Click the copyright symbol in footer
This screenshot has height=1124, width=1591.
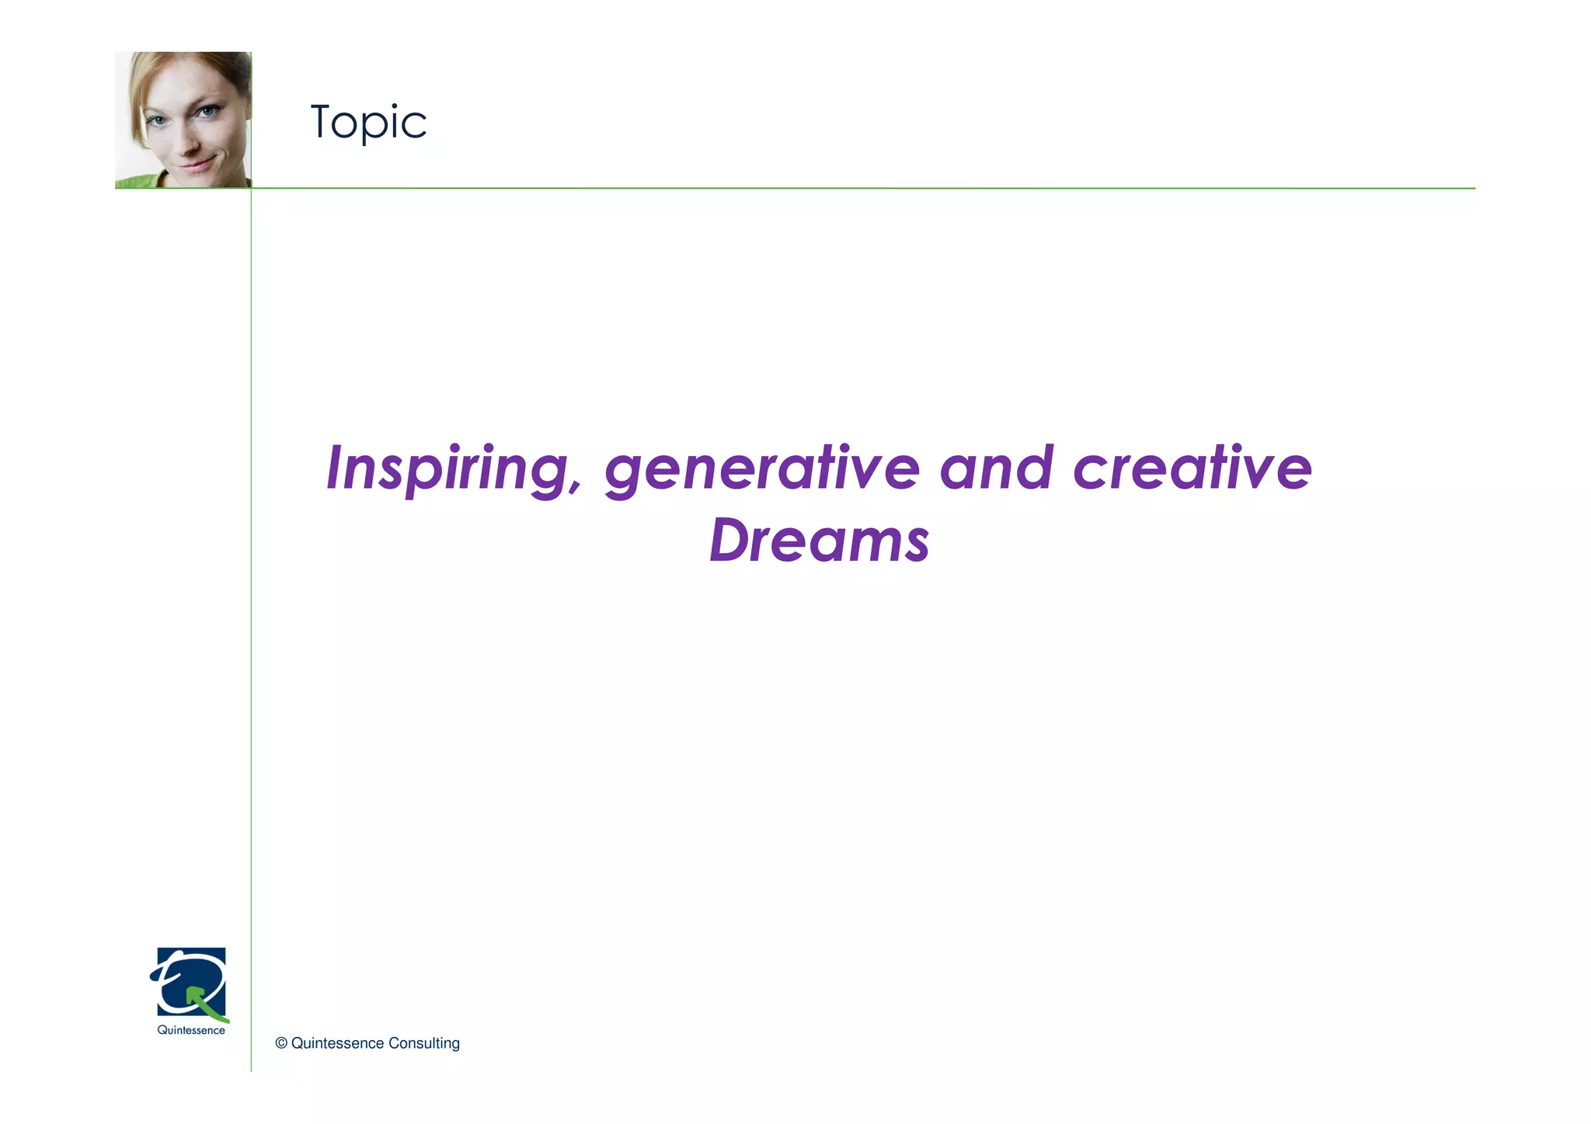click(281, 1043)
